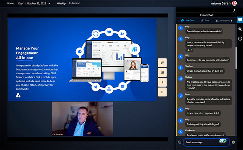Click the add-person icon on slide ring
Viewport: 243px width, 150px height.
click(122, 34)
